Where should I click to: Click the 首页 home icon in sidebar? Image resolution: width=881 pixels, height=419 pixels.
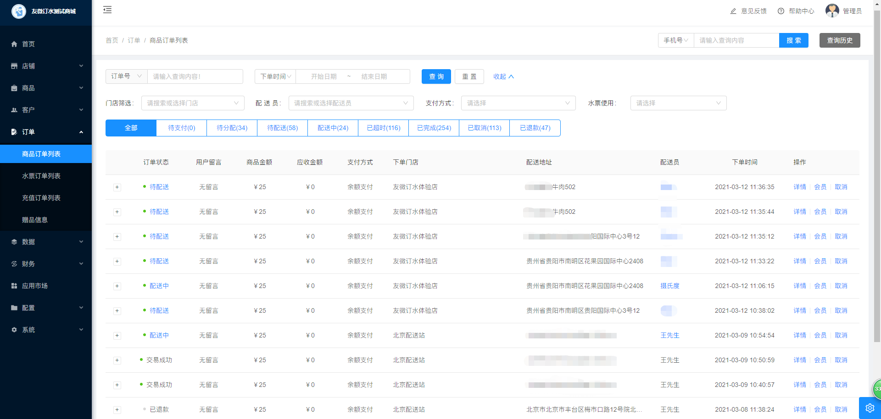coord(14,44)
